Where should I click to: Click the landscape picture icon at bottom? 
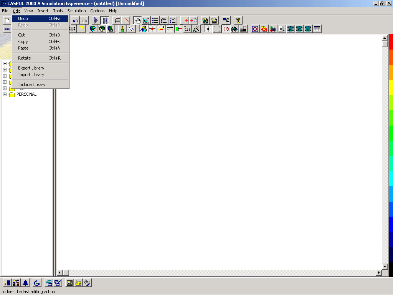[69, 283]
